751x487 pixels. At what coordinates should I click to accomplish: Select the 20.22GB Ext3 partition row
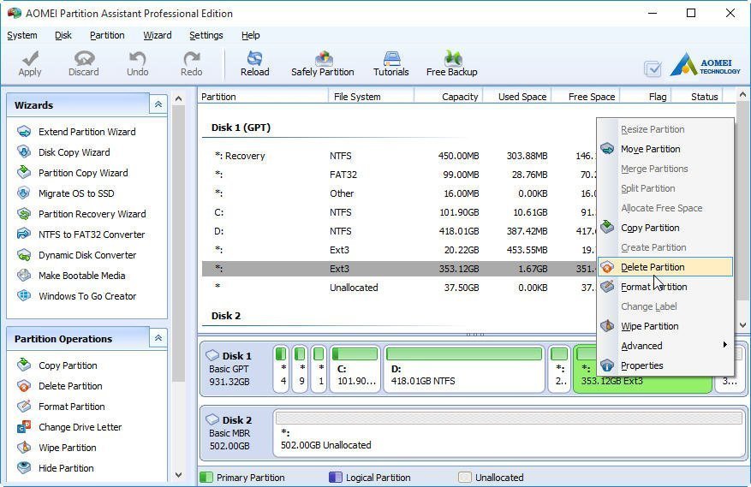[399, 250]
